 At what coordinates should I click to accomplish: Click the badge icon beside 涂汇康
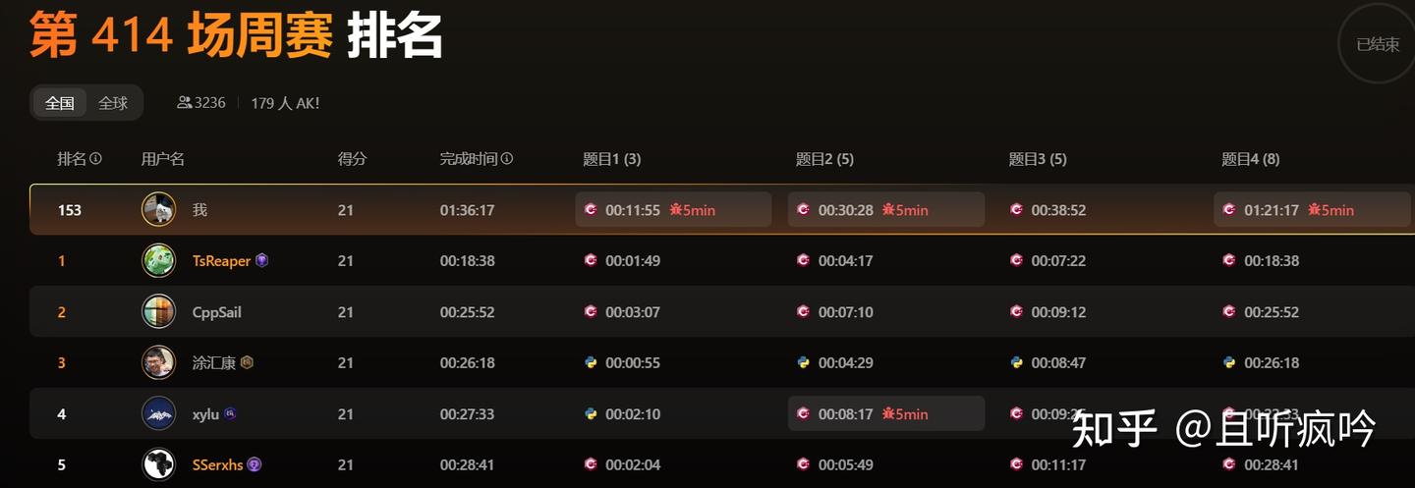[247, 362]
